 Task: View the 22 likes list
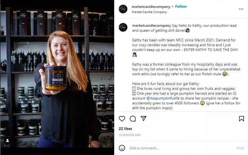(125, 129)
